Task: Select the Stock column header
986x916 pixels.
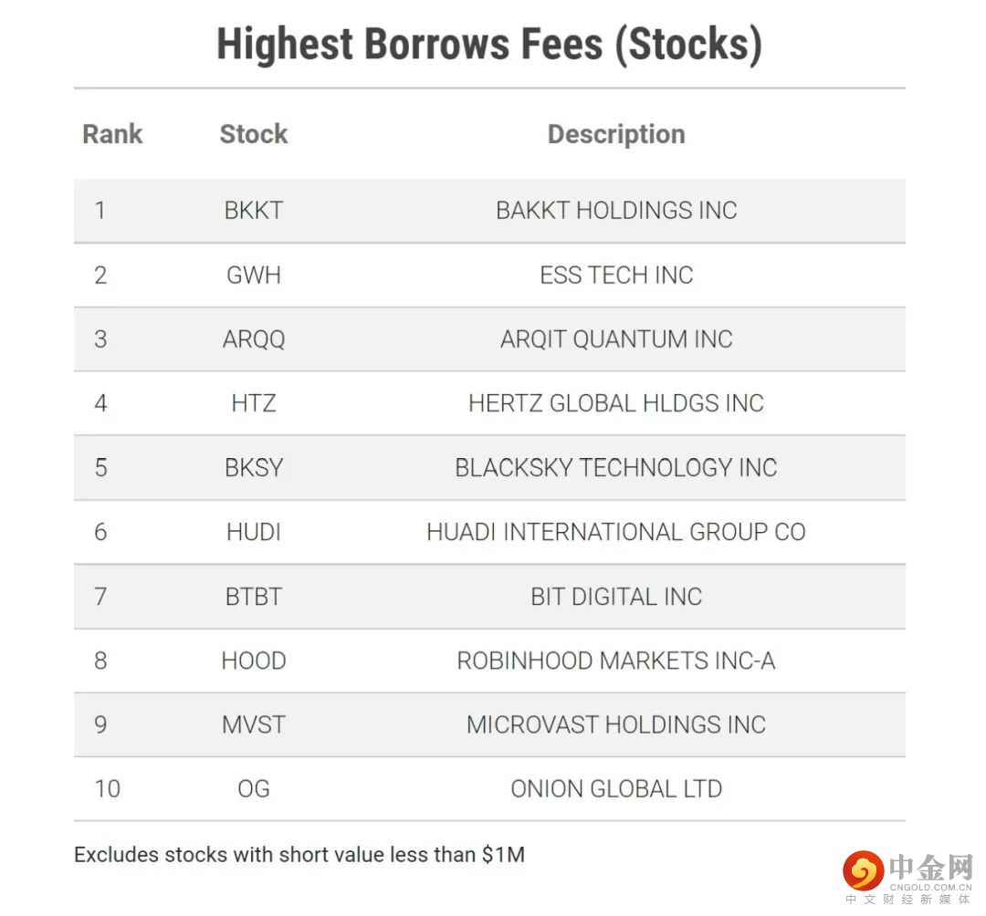Action: [254, 134]
